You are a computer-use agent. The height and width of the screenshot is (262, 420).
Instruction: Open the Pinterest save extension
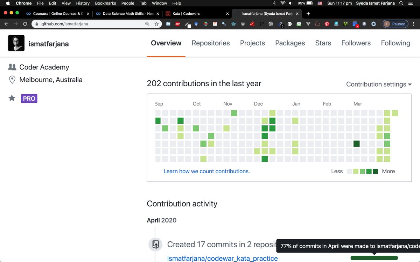pyautogui.click(x=327, y=24)
